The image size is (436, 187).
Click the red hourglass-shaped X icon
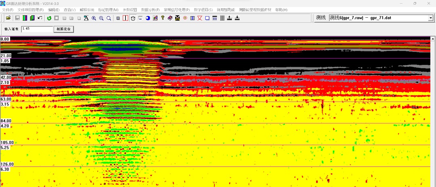tap(200, 18)
